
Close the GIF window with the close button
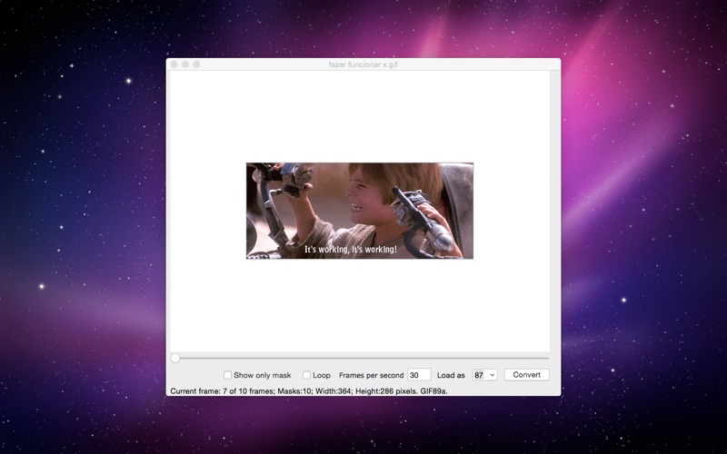(174, 64)
